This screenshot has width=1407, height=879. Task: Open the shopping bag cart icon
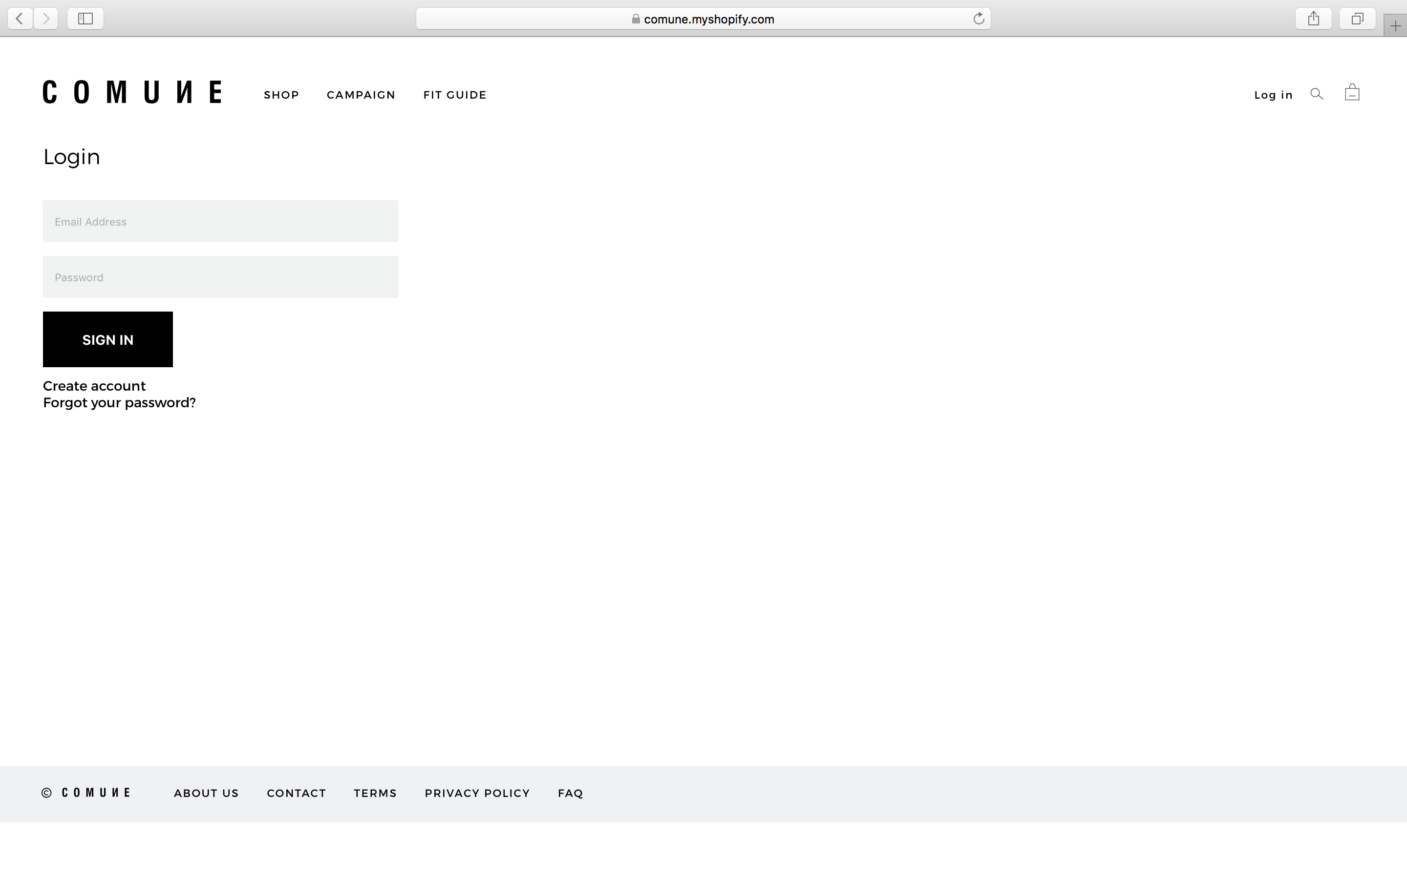[1352, 93]
